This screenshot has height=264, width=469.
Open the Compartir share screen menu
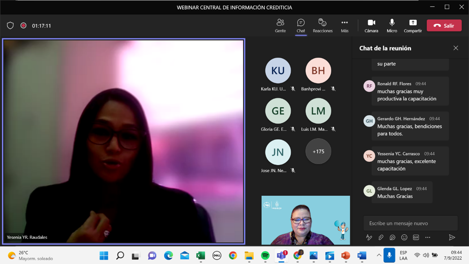pos(413,26)
